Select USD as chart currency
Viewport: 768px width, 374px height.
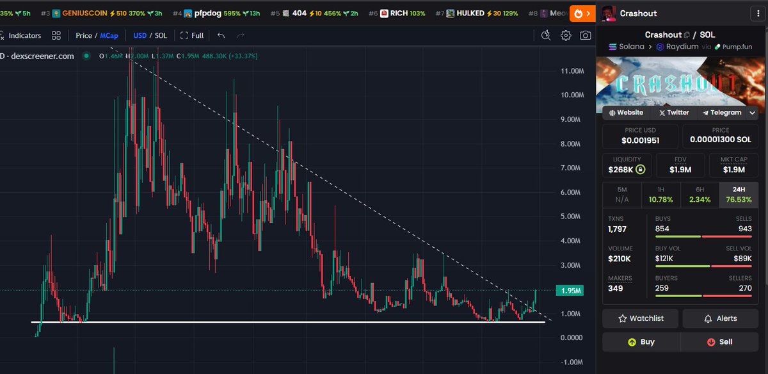[140, 36]
